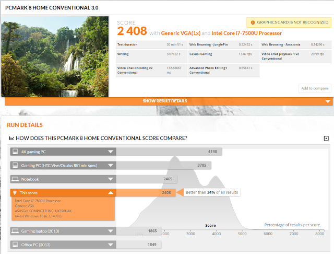Image resolution: width=334 pixels, height=254 pixels.
Task: Click the Test duration row
Action: point(151,44)
